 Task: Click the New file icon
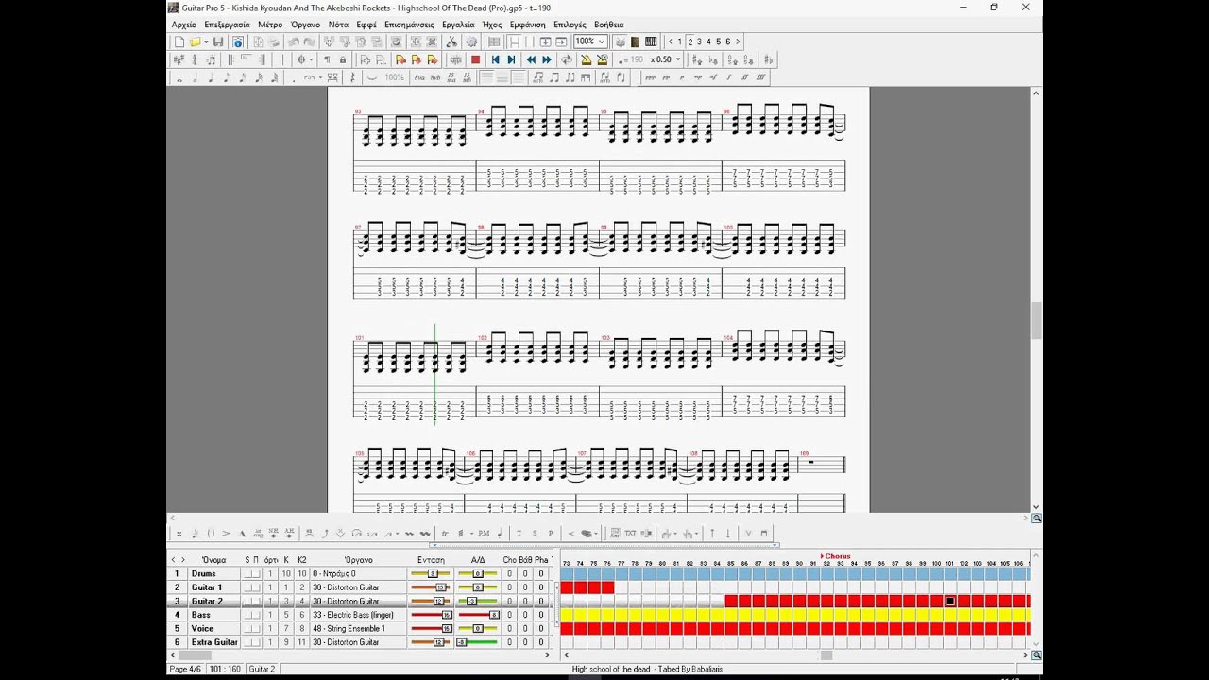click(x=179, y=42)
